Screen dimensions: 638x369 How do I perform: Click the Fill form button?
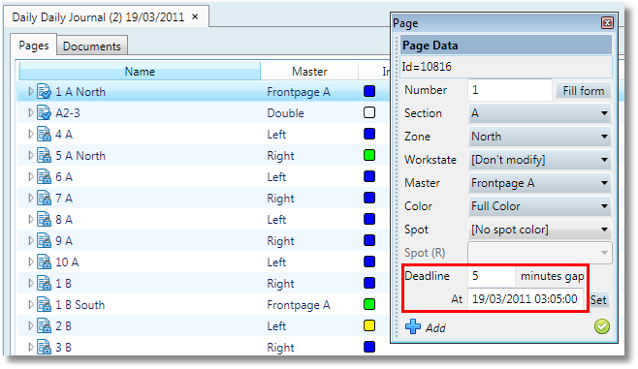583,91
